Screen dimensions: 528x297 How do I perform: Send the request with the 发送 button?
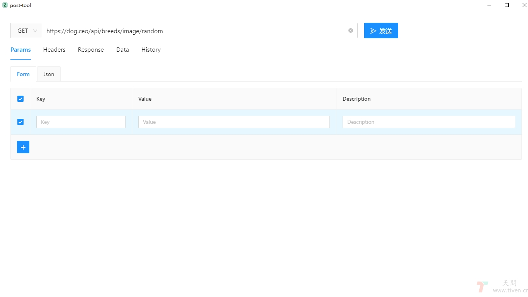[381, 30]
